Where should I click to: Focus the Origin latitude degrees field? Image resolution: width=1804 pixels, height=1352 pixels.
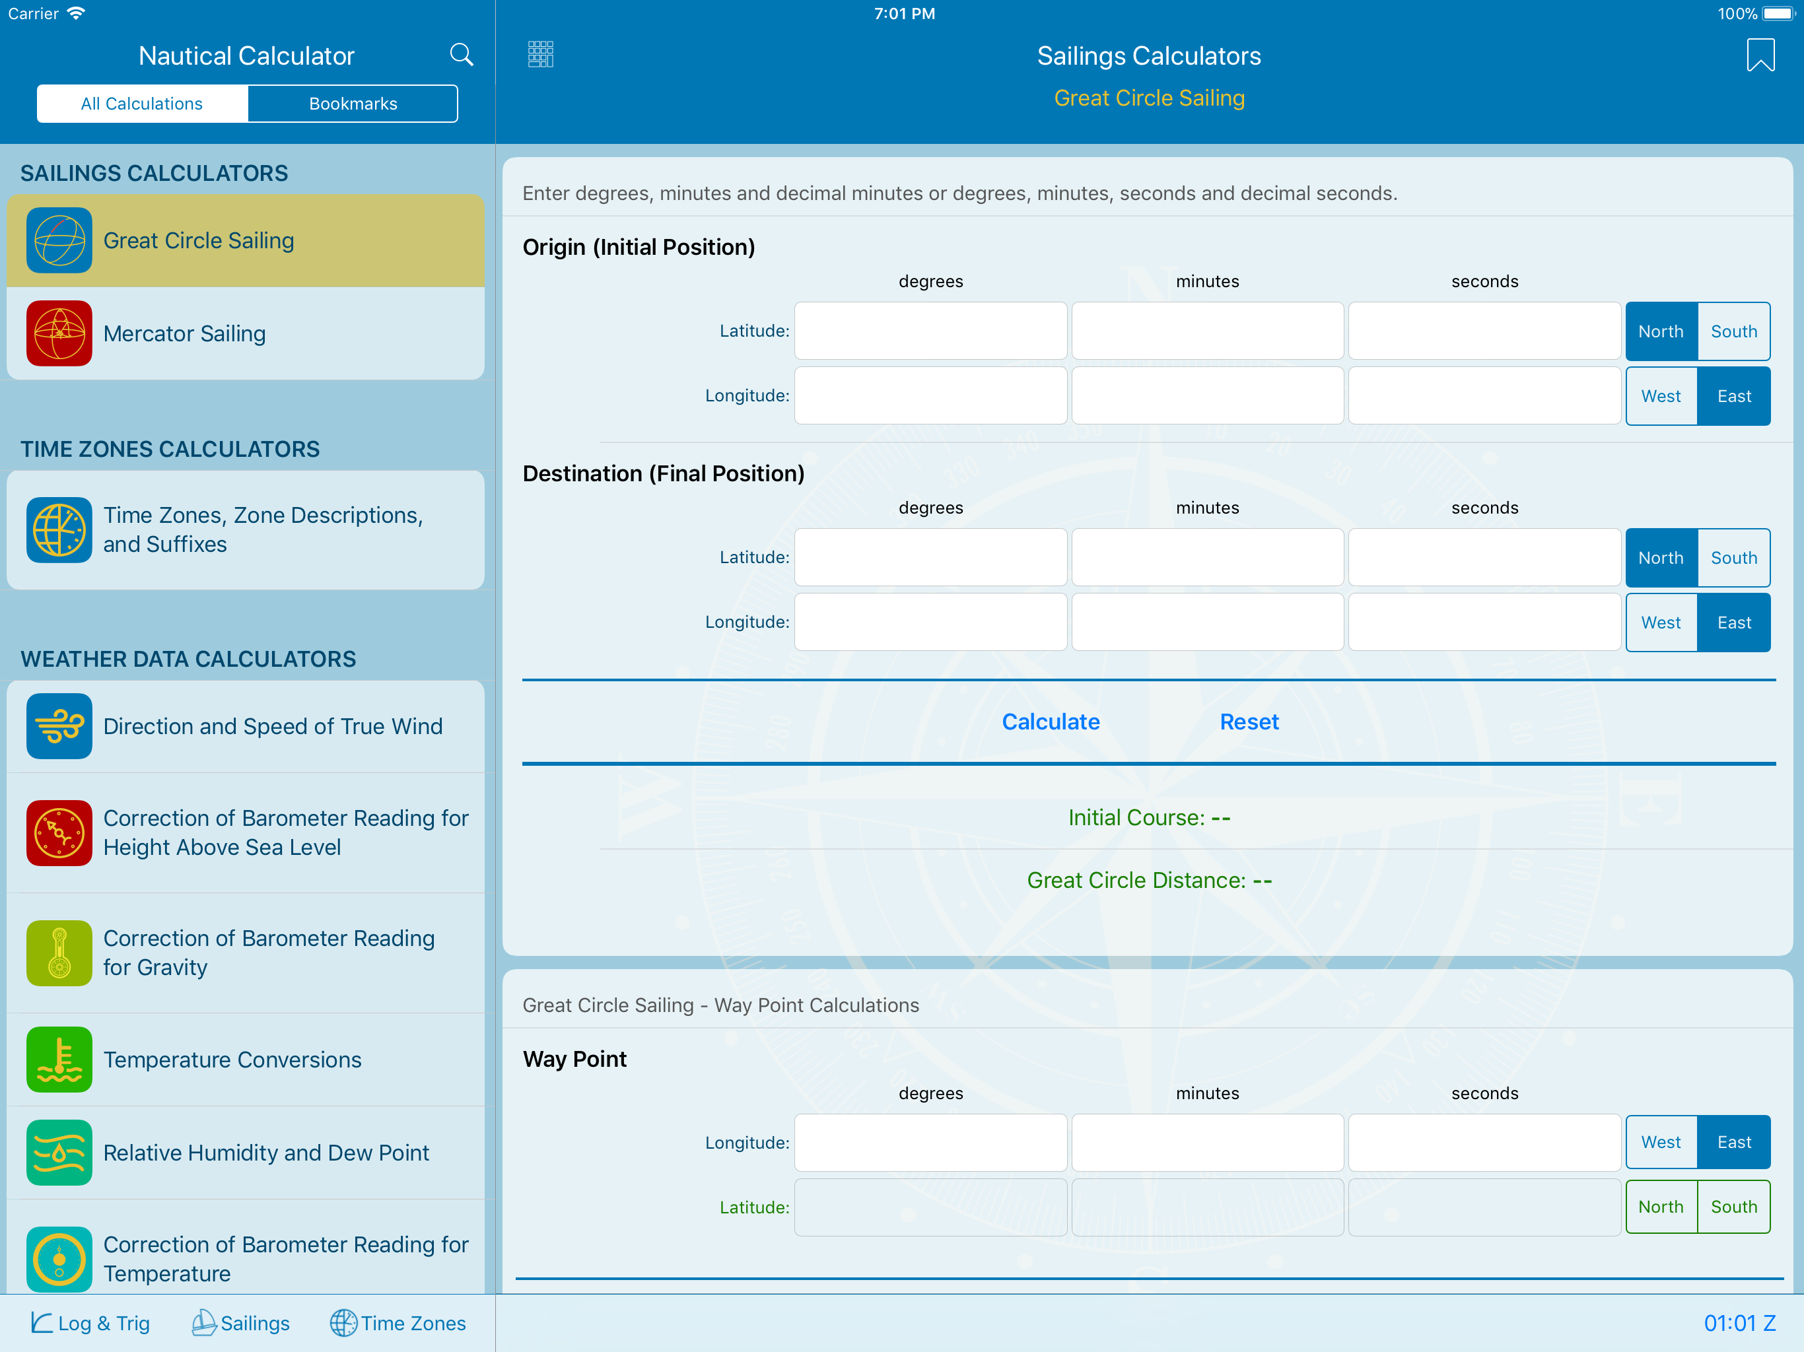(x=930, y=331)
